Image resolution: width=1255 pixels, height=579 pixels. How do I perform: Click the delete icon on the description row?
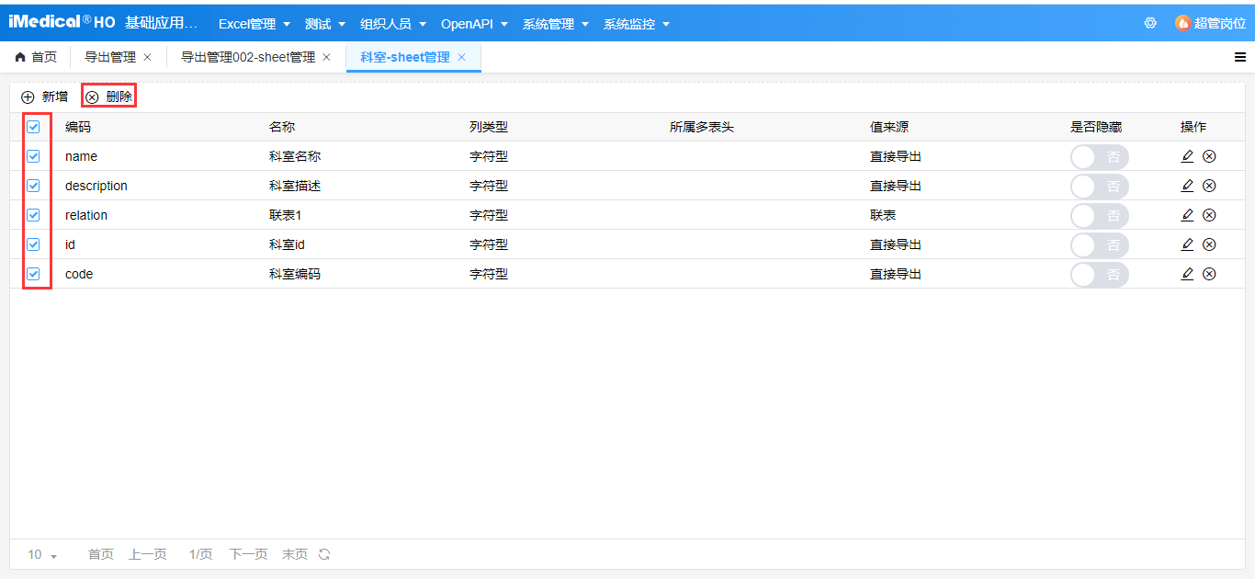click(x=1209, y=186)
